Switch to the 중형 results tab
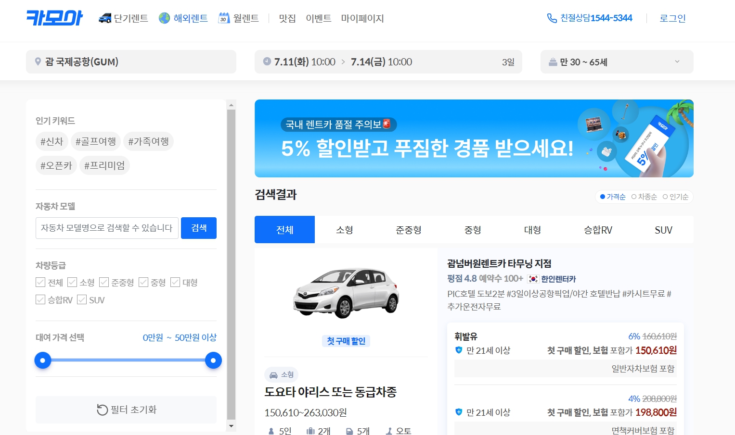 (x=473, y=230)
